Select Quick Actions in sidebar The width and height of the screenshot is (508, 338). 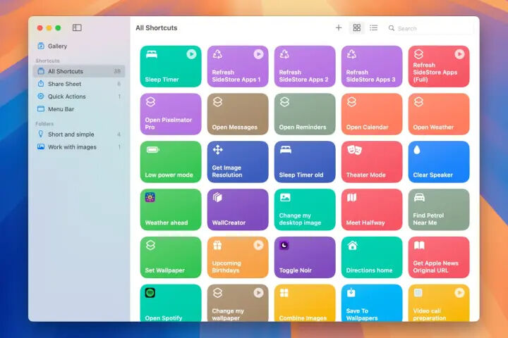click(66, 96)
